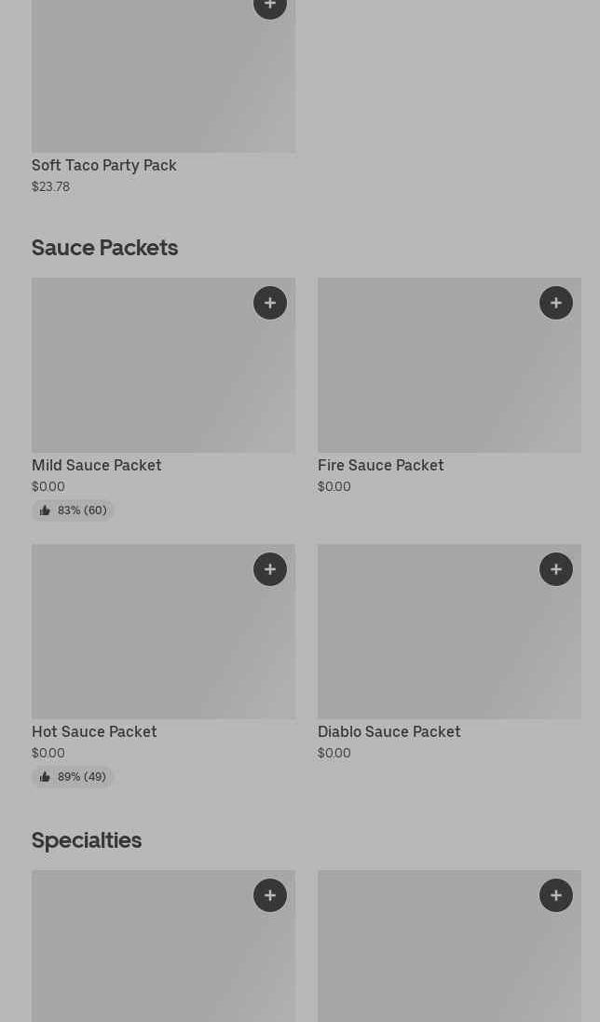Click Diablo Sauce Packet title
This screenshot has height=1022, width=600.
[389, 731]
